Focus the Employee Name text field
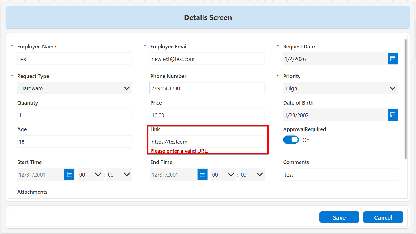The width and height of the screenshot is (416, 234). click(x=74, y=59)
